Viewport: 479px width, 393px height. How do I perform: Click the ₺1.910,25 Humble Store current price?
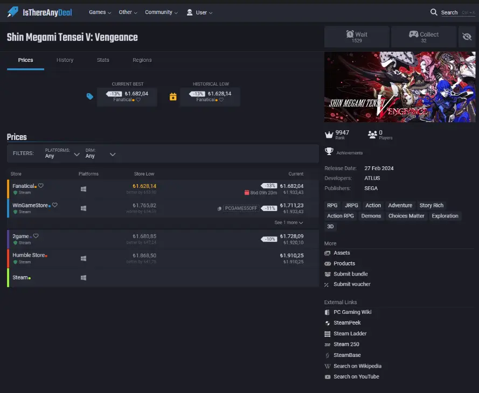point(291,255)
